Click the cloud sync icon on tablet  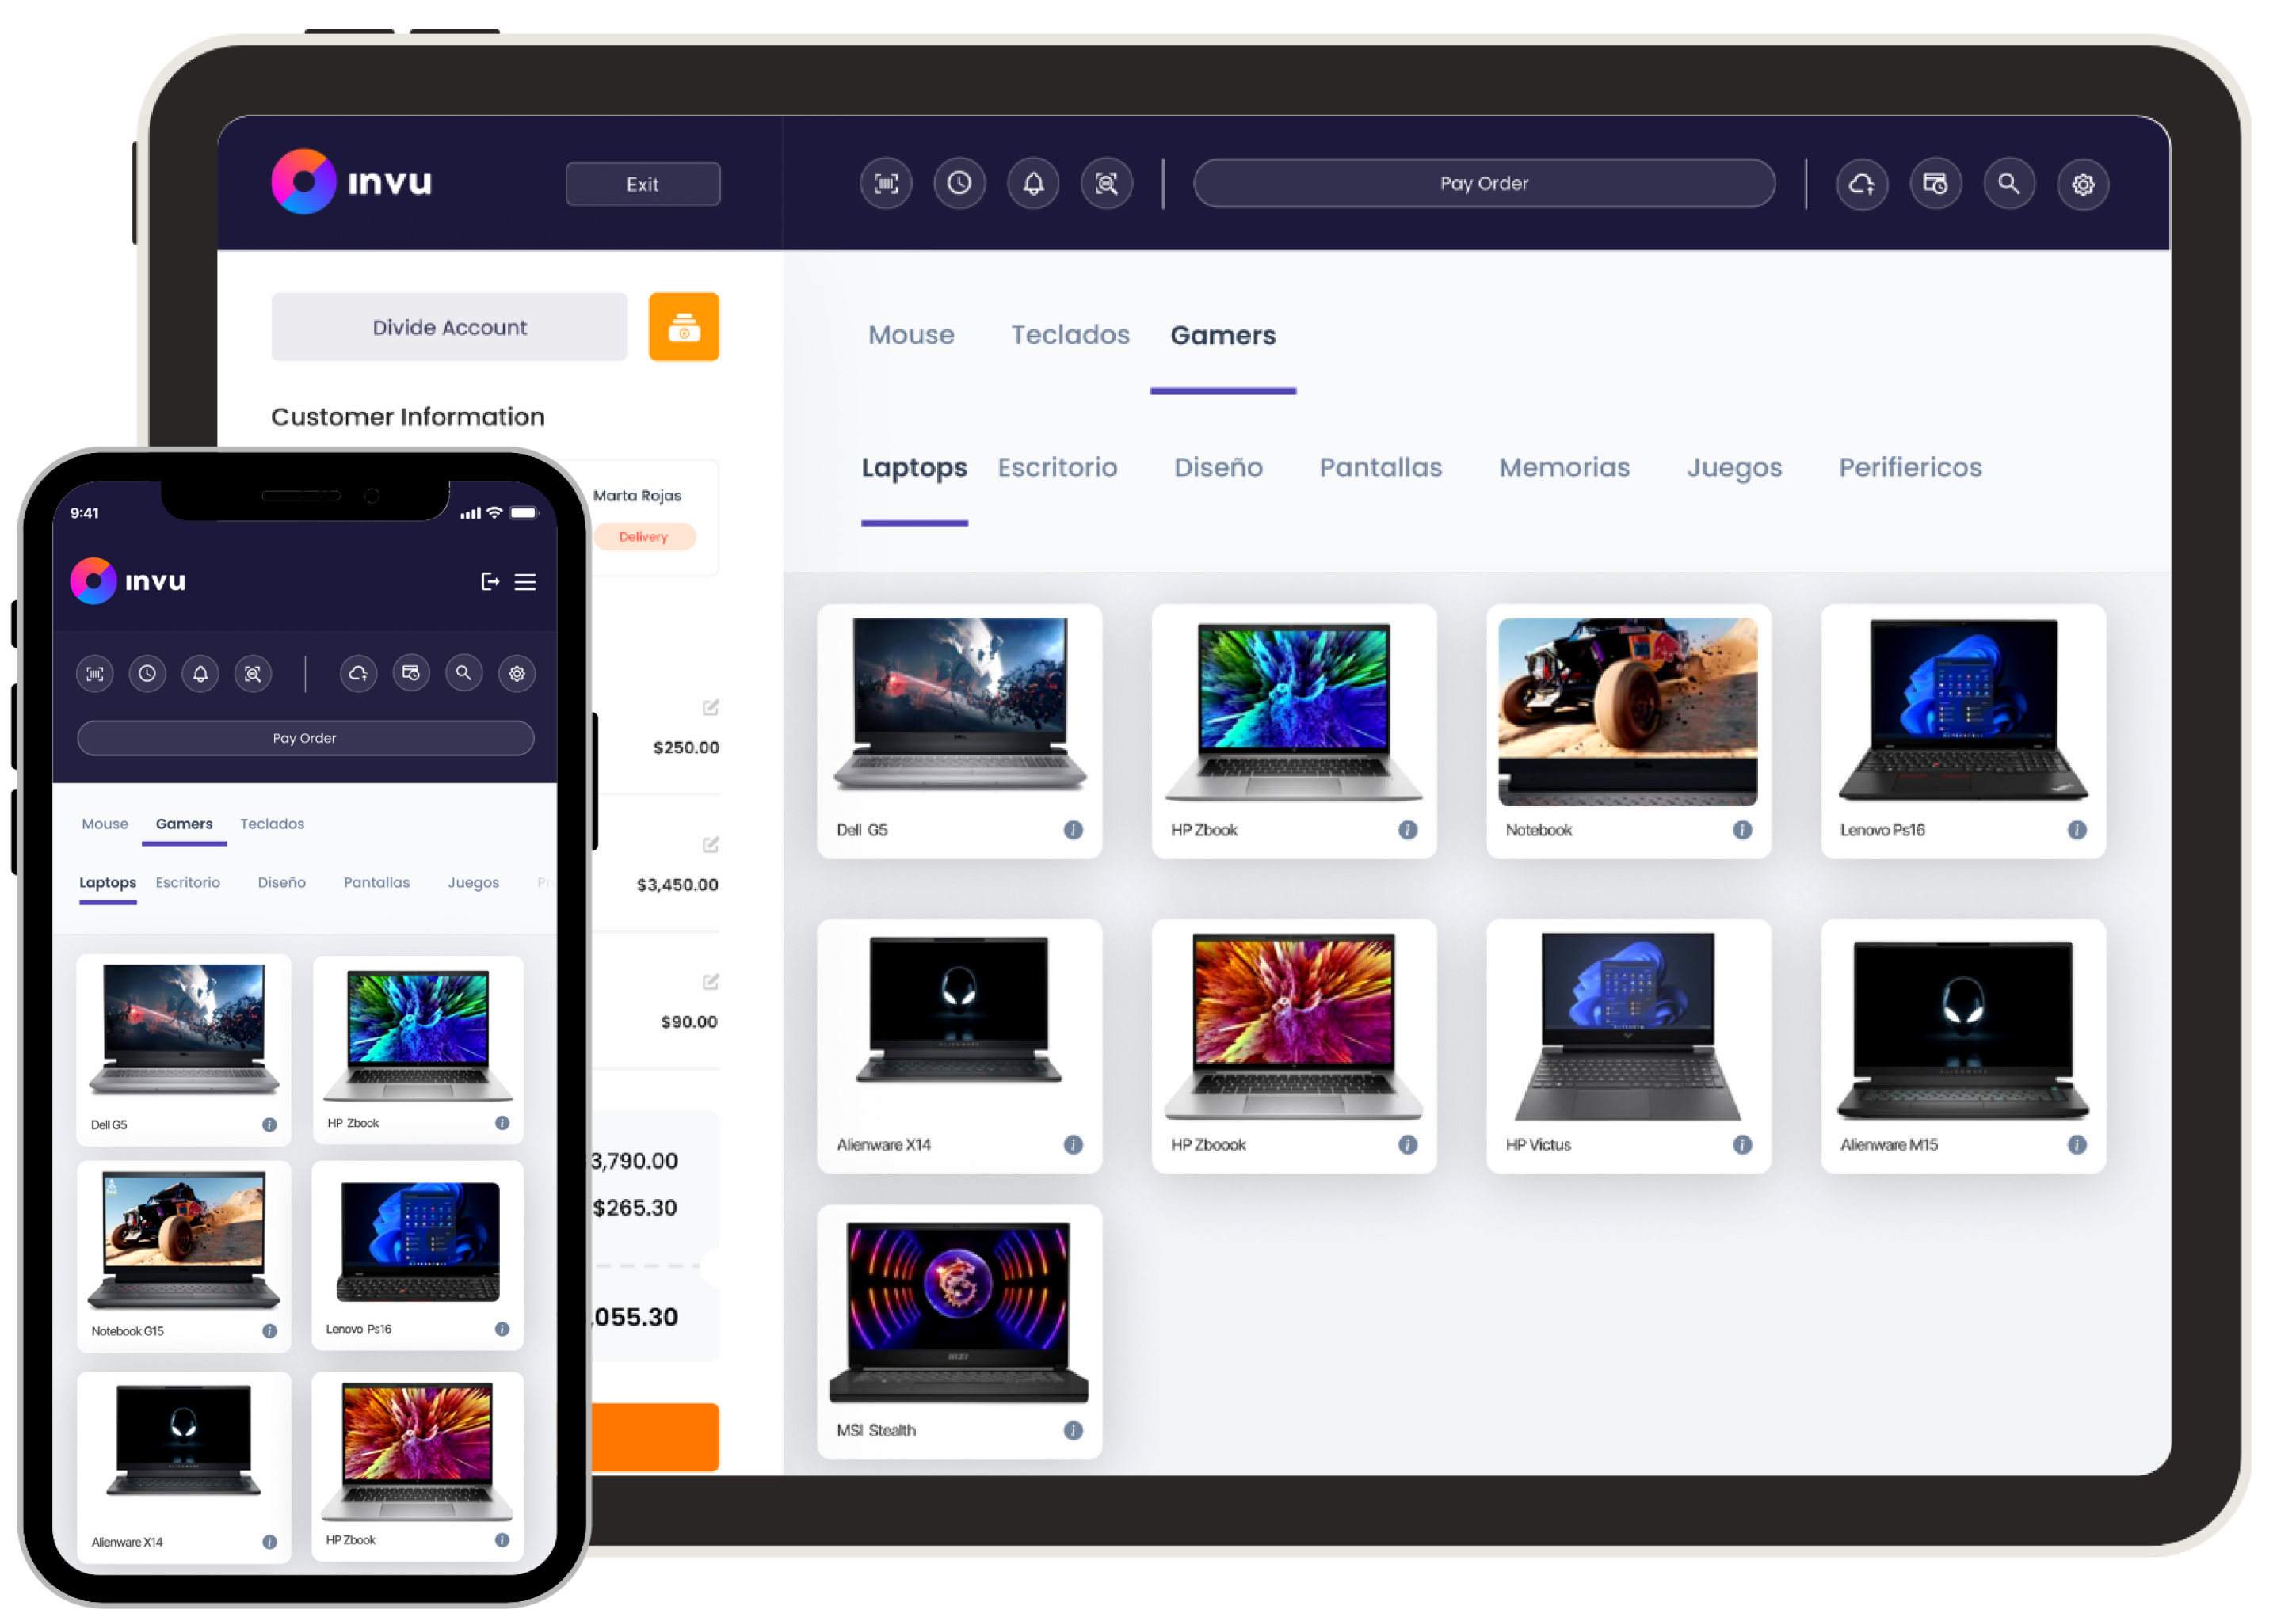(1861, 185)
